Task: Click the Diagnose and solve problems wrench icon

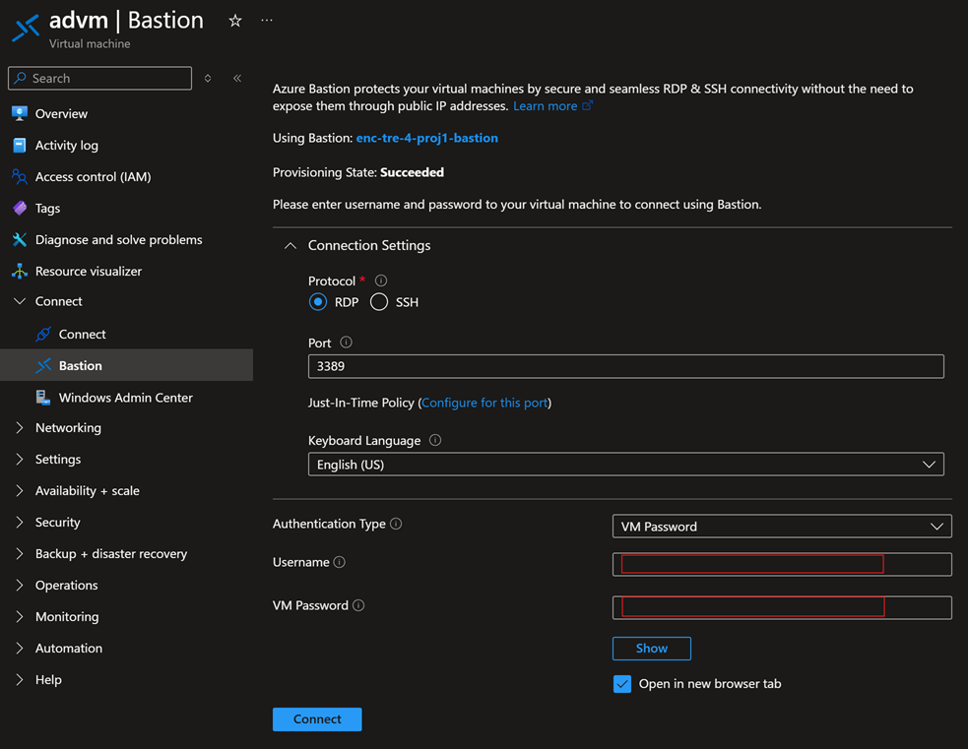Action: click(x=20, y=239)
